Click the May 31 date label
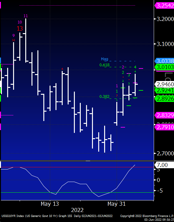 117,204
